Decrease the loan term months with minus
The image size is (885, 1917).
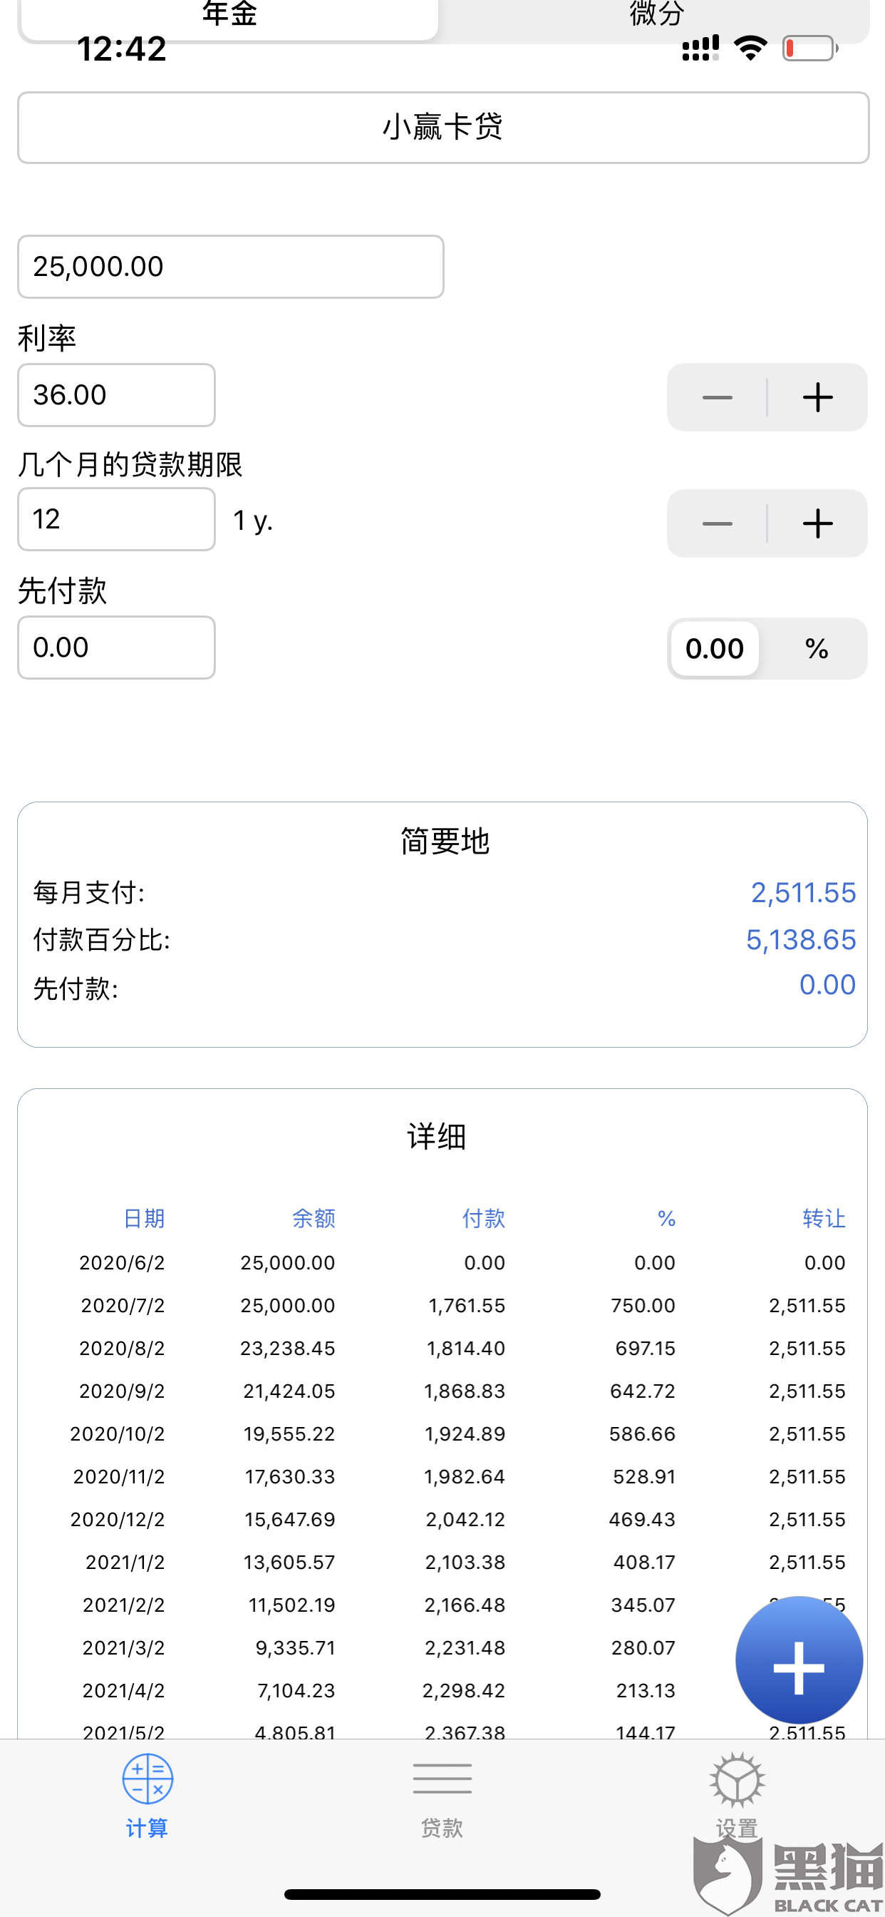tap(717, 523)
